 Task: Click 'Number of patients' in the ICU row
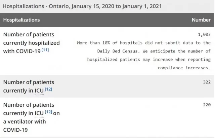coord(29,82)
